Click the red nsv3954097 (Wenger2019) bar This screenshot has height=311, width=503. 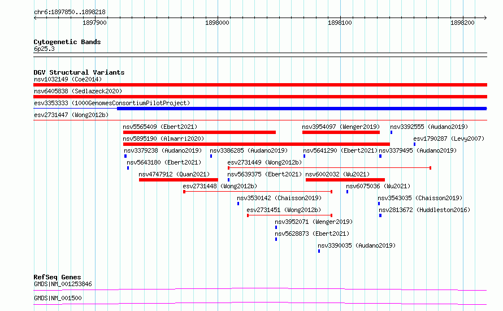341,132
